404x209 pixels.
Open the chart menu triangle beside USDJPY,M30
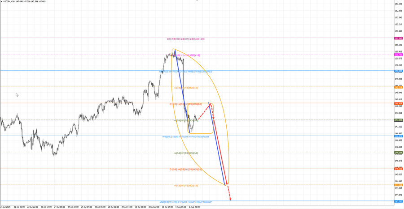pos(1,1)
